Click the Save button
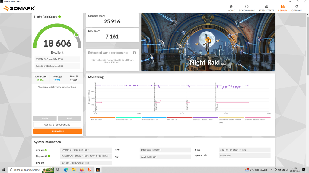 69,119
